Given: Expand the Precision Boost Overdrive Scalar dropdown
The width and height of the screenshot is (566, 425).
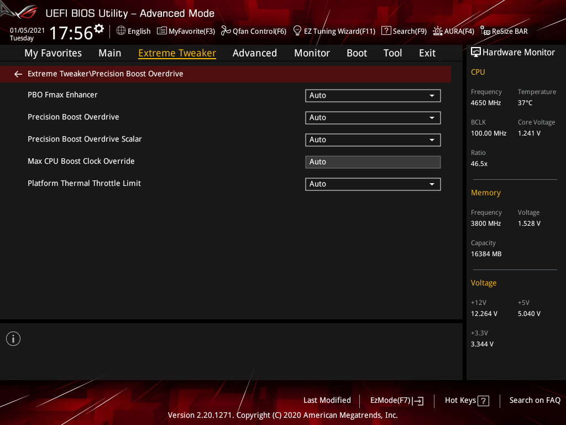Looking at the screenshot, I should (x=373, y=139).
